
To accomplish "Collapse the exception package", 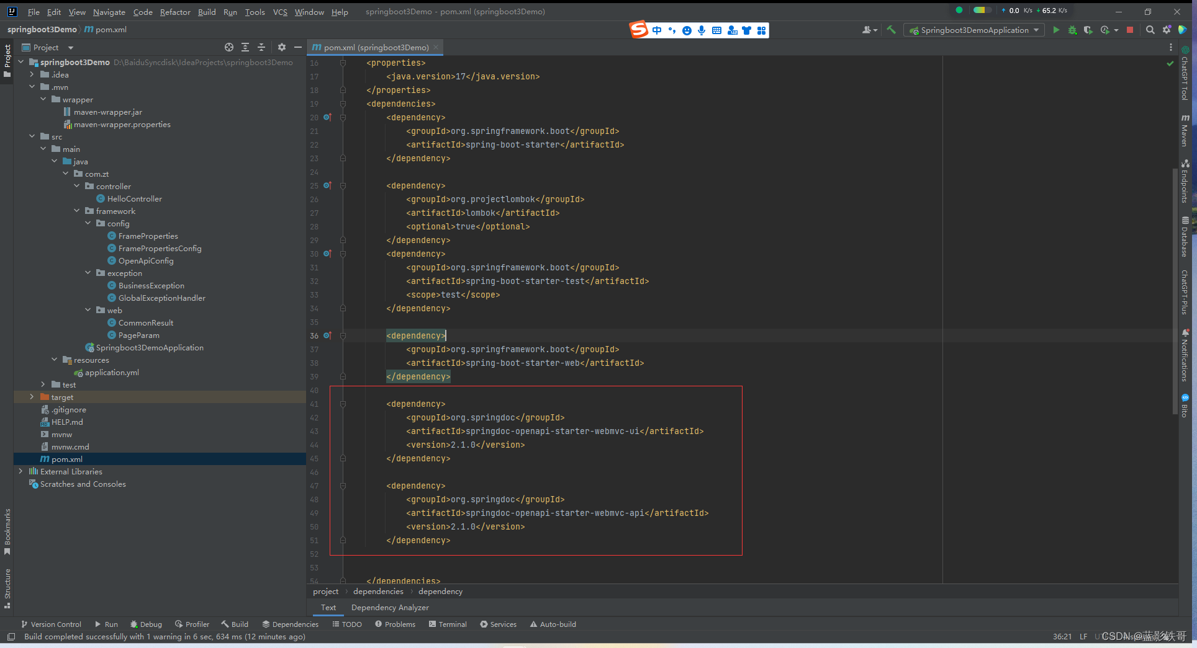I will tap(88, 273).
